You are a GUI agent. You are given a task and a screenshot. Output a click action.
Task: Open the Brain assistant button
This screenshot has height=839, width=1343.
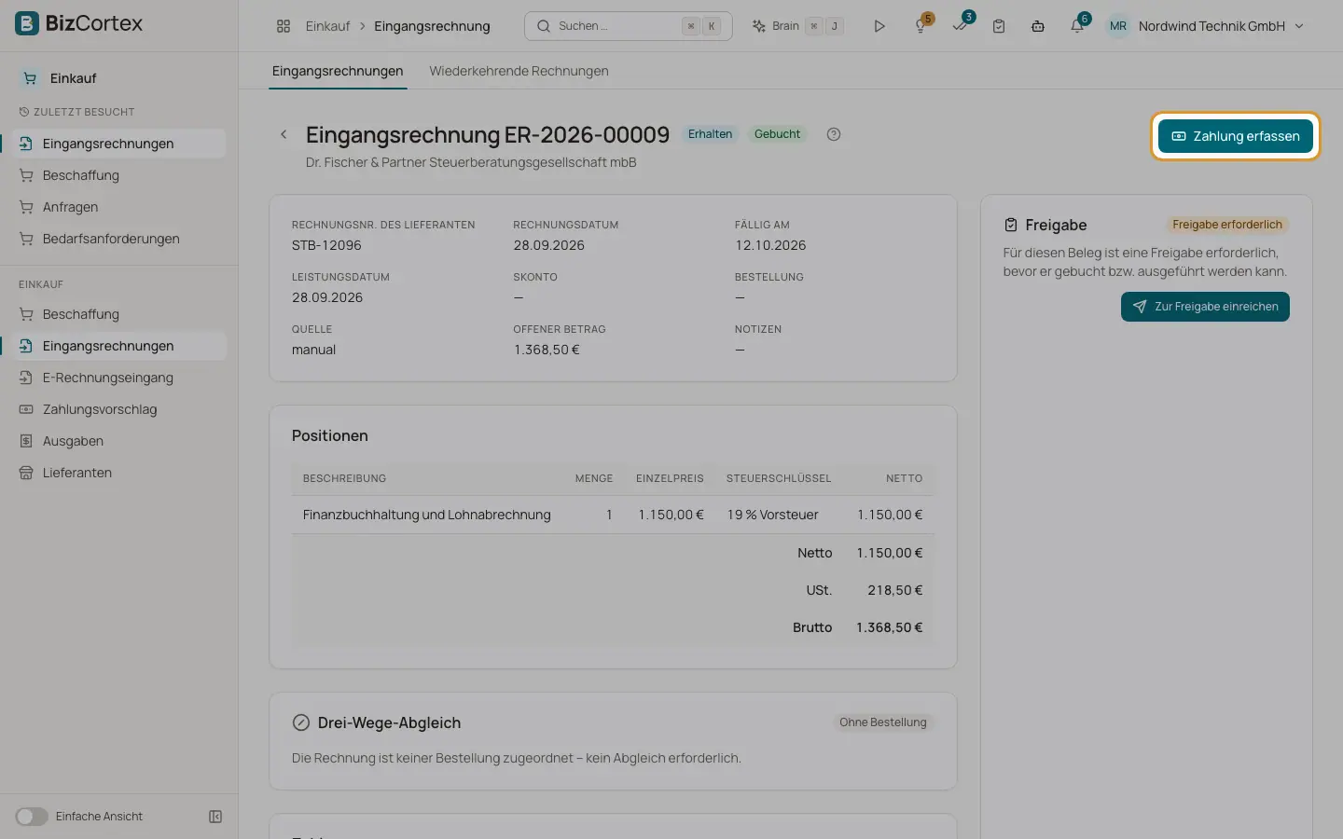point(798,26)
